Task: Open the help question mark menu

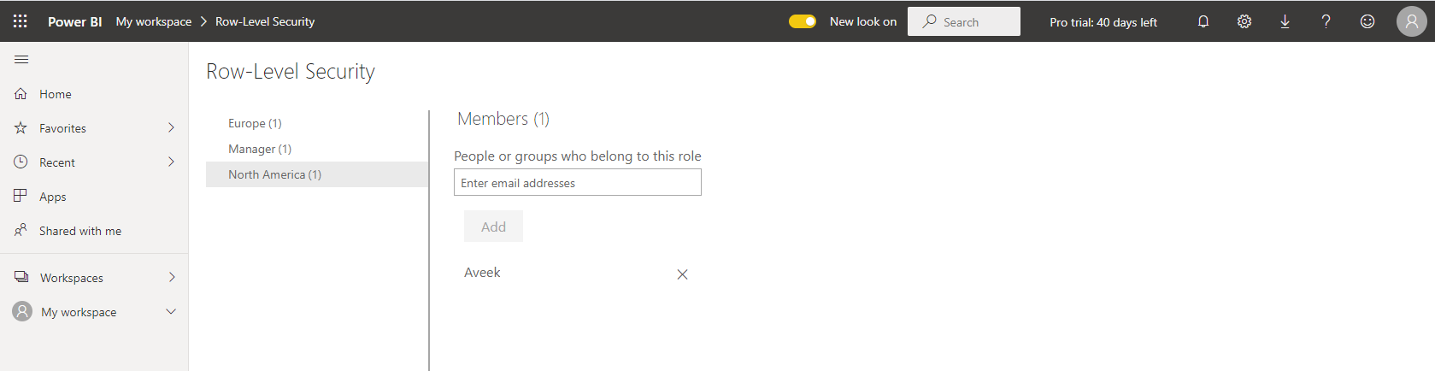Action: [x=1326, y=21]
